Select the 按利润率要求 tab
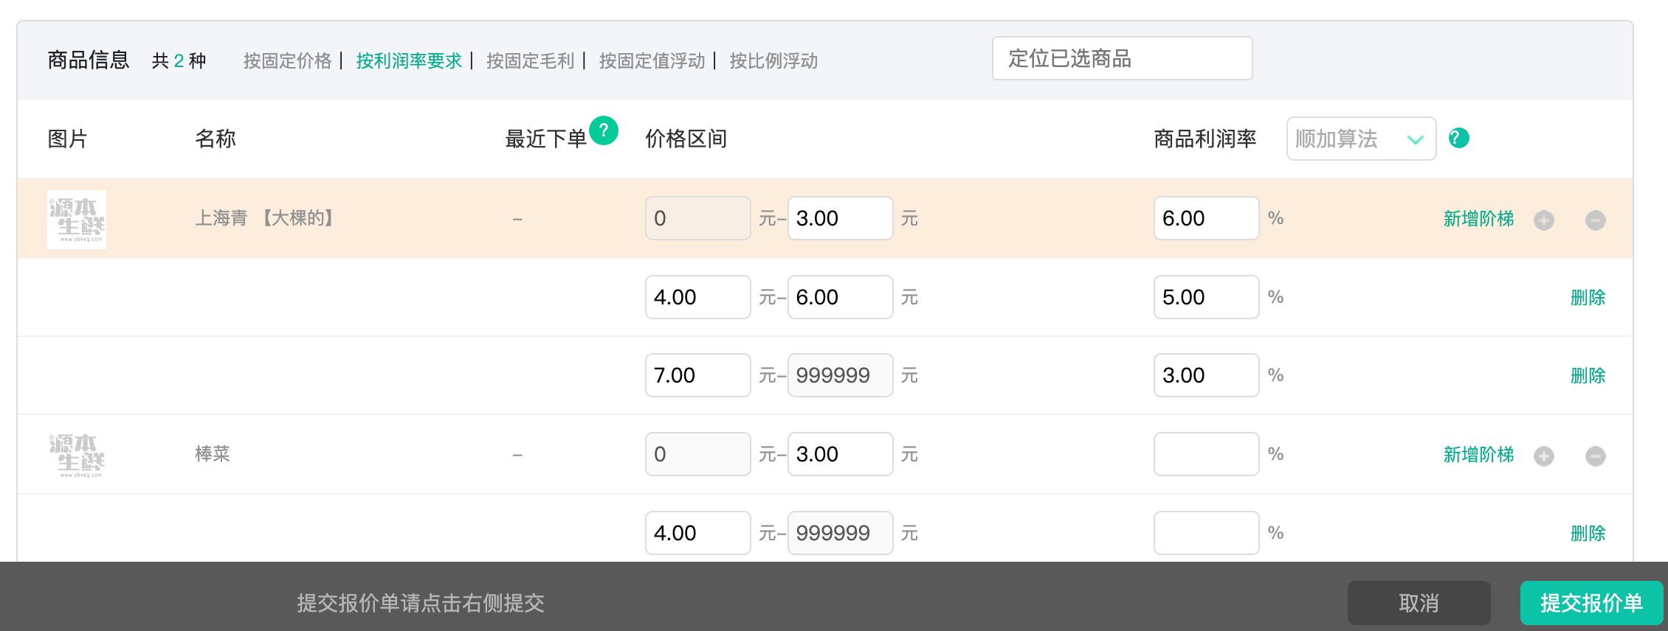 (x=409, y=60)
